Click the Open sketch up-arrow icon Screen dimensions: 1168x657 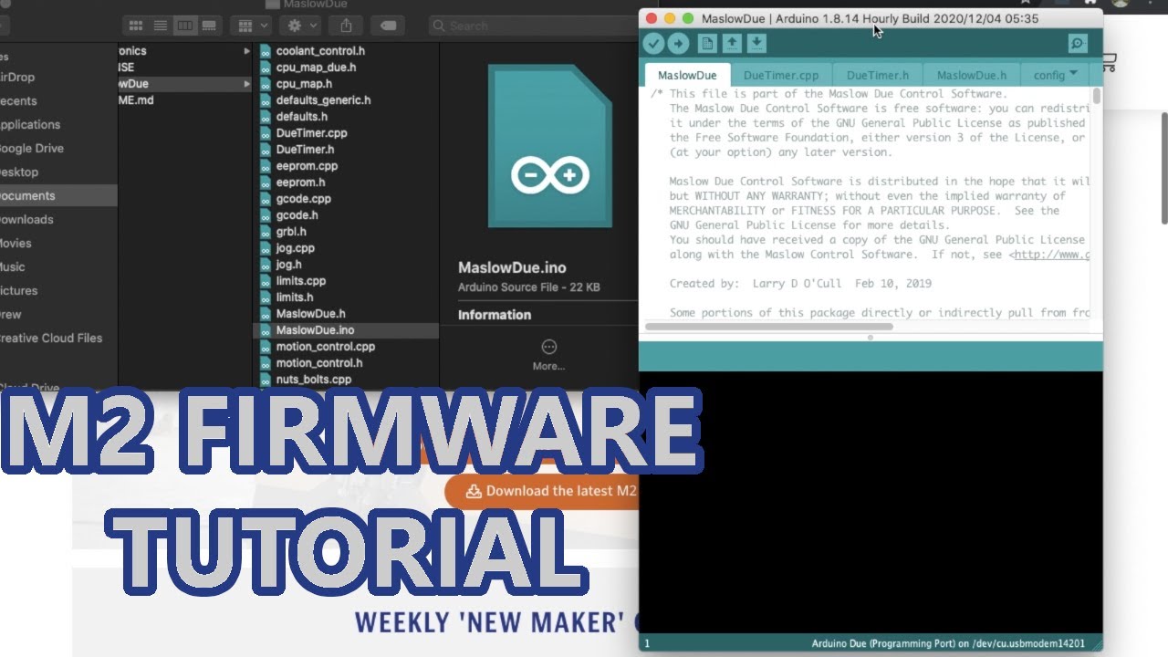(x=732, y=43)
